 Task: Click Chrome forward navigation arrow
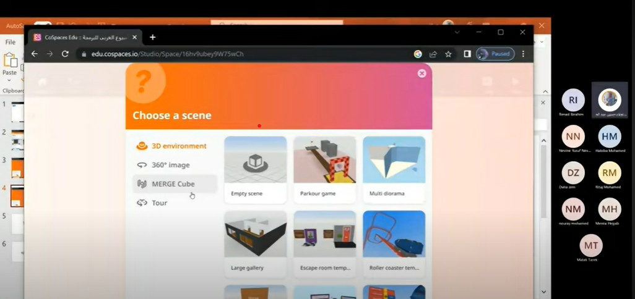(50, 54)
